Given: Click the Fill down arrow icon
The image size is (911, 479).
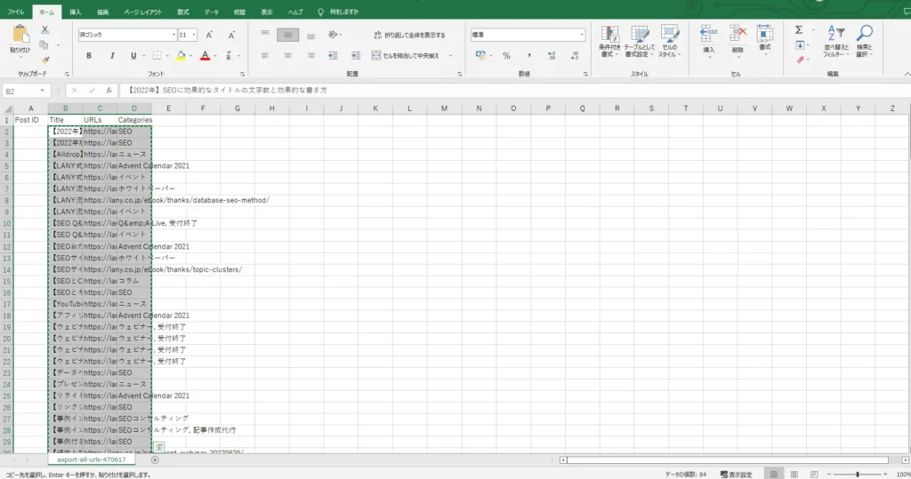Looking at the screenshot, I should [x=800, y=45].
